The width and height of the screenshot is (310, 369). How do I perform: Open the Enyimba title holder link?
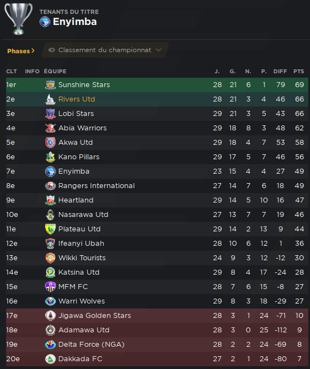[75, 22]
